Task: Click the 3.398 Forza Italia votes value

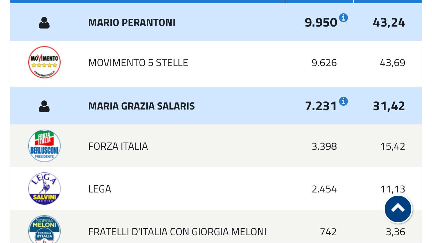Action: click(324, 146)
